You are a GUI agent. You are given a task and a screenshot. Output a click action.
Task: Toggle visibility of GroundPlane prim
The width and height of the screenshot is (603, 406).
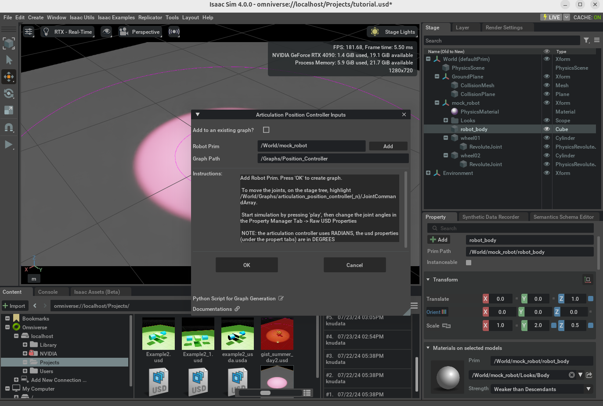[547, 76]
